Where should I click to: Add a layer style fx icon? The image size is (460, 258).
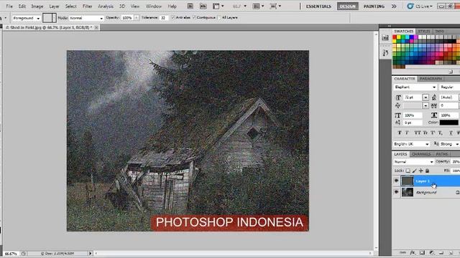tap(413, 252)
